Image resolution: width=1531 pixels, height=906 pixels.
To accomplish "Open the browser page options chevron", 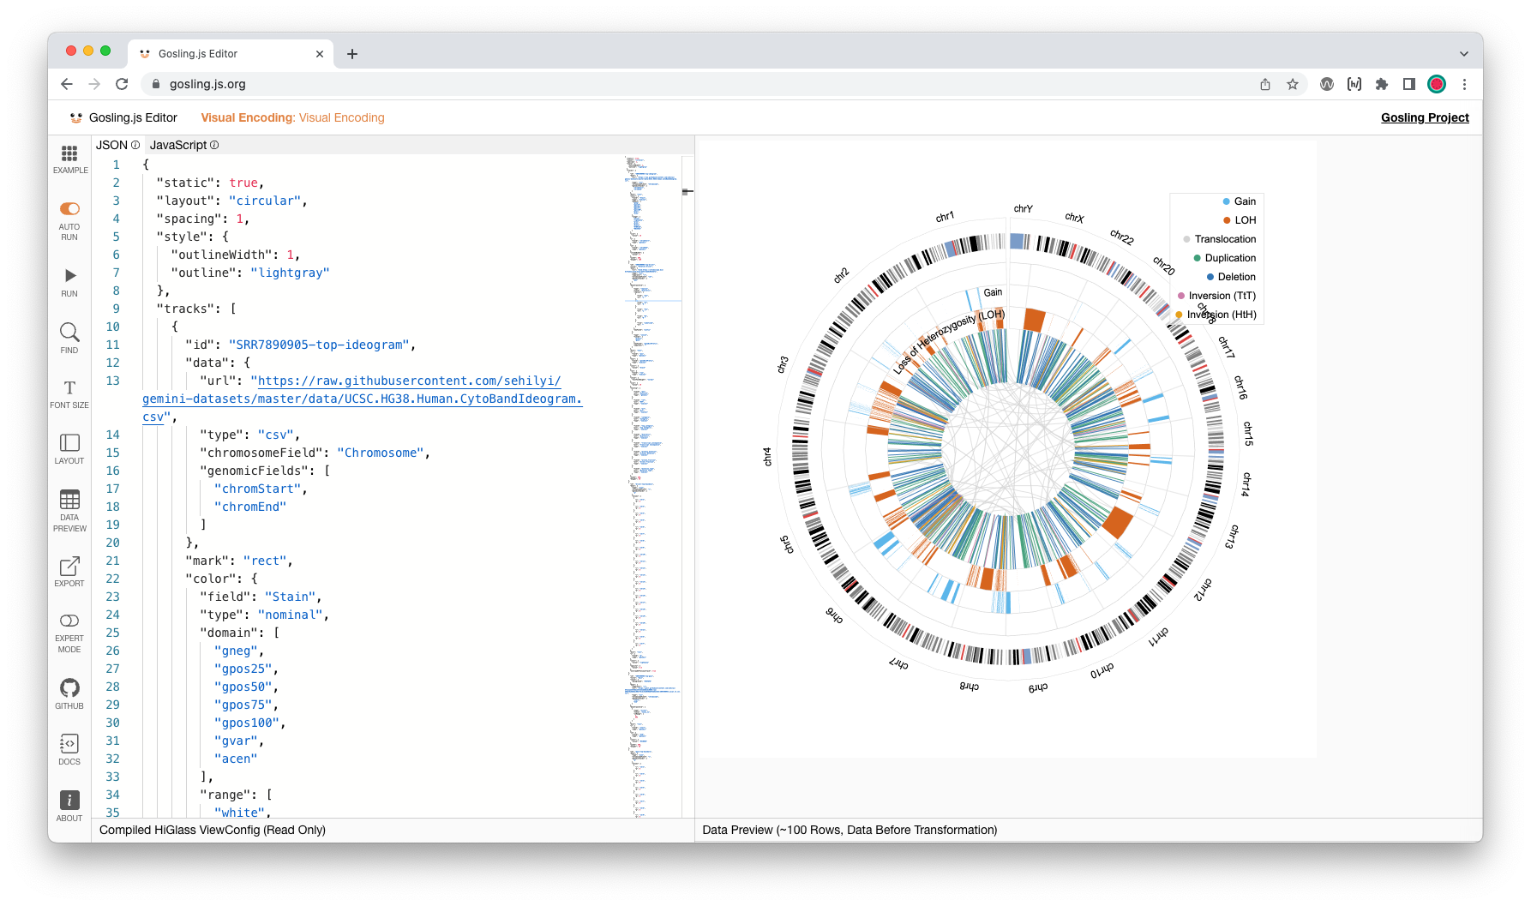I will point(1462,53).
